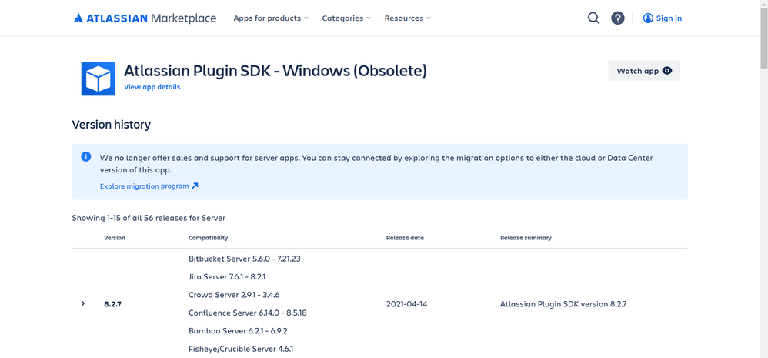Click Crowd Server 2.9.1 - 3.4.6 text
The width and height of the screenshot is (768, 358).
tap(234, 295)
